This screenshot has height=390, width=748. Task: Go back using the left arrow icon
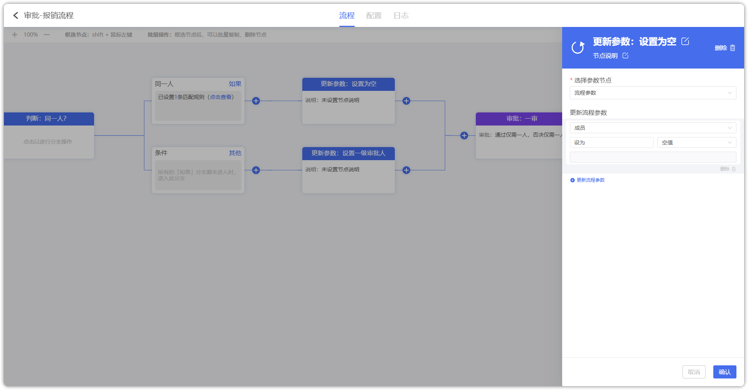(x=16, y=15)
